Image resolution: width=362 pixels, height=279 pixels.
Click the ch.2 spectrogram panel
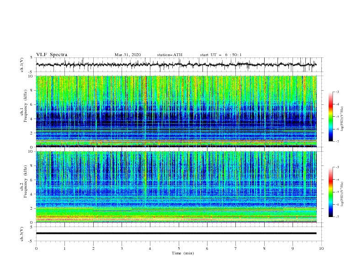[176, 187]
